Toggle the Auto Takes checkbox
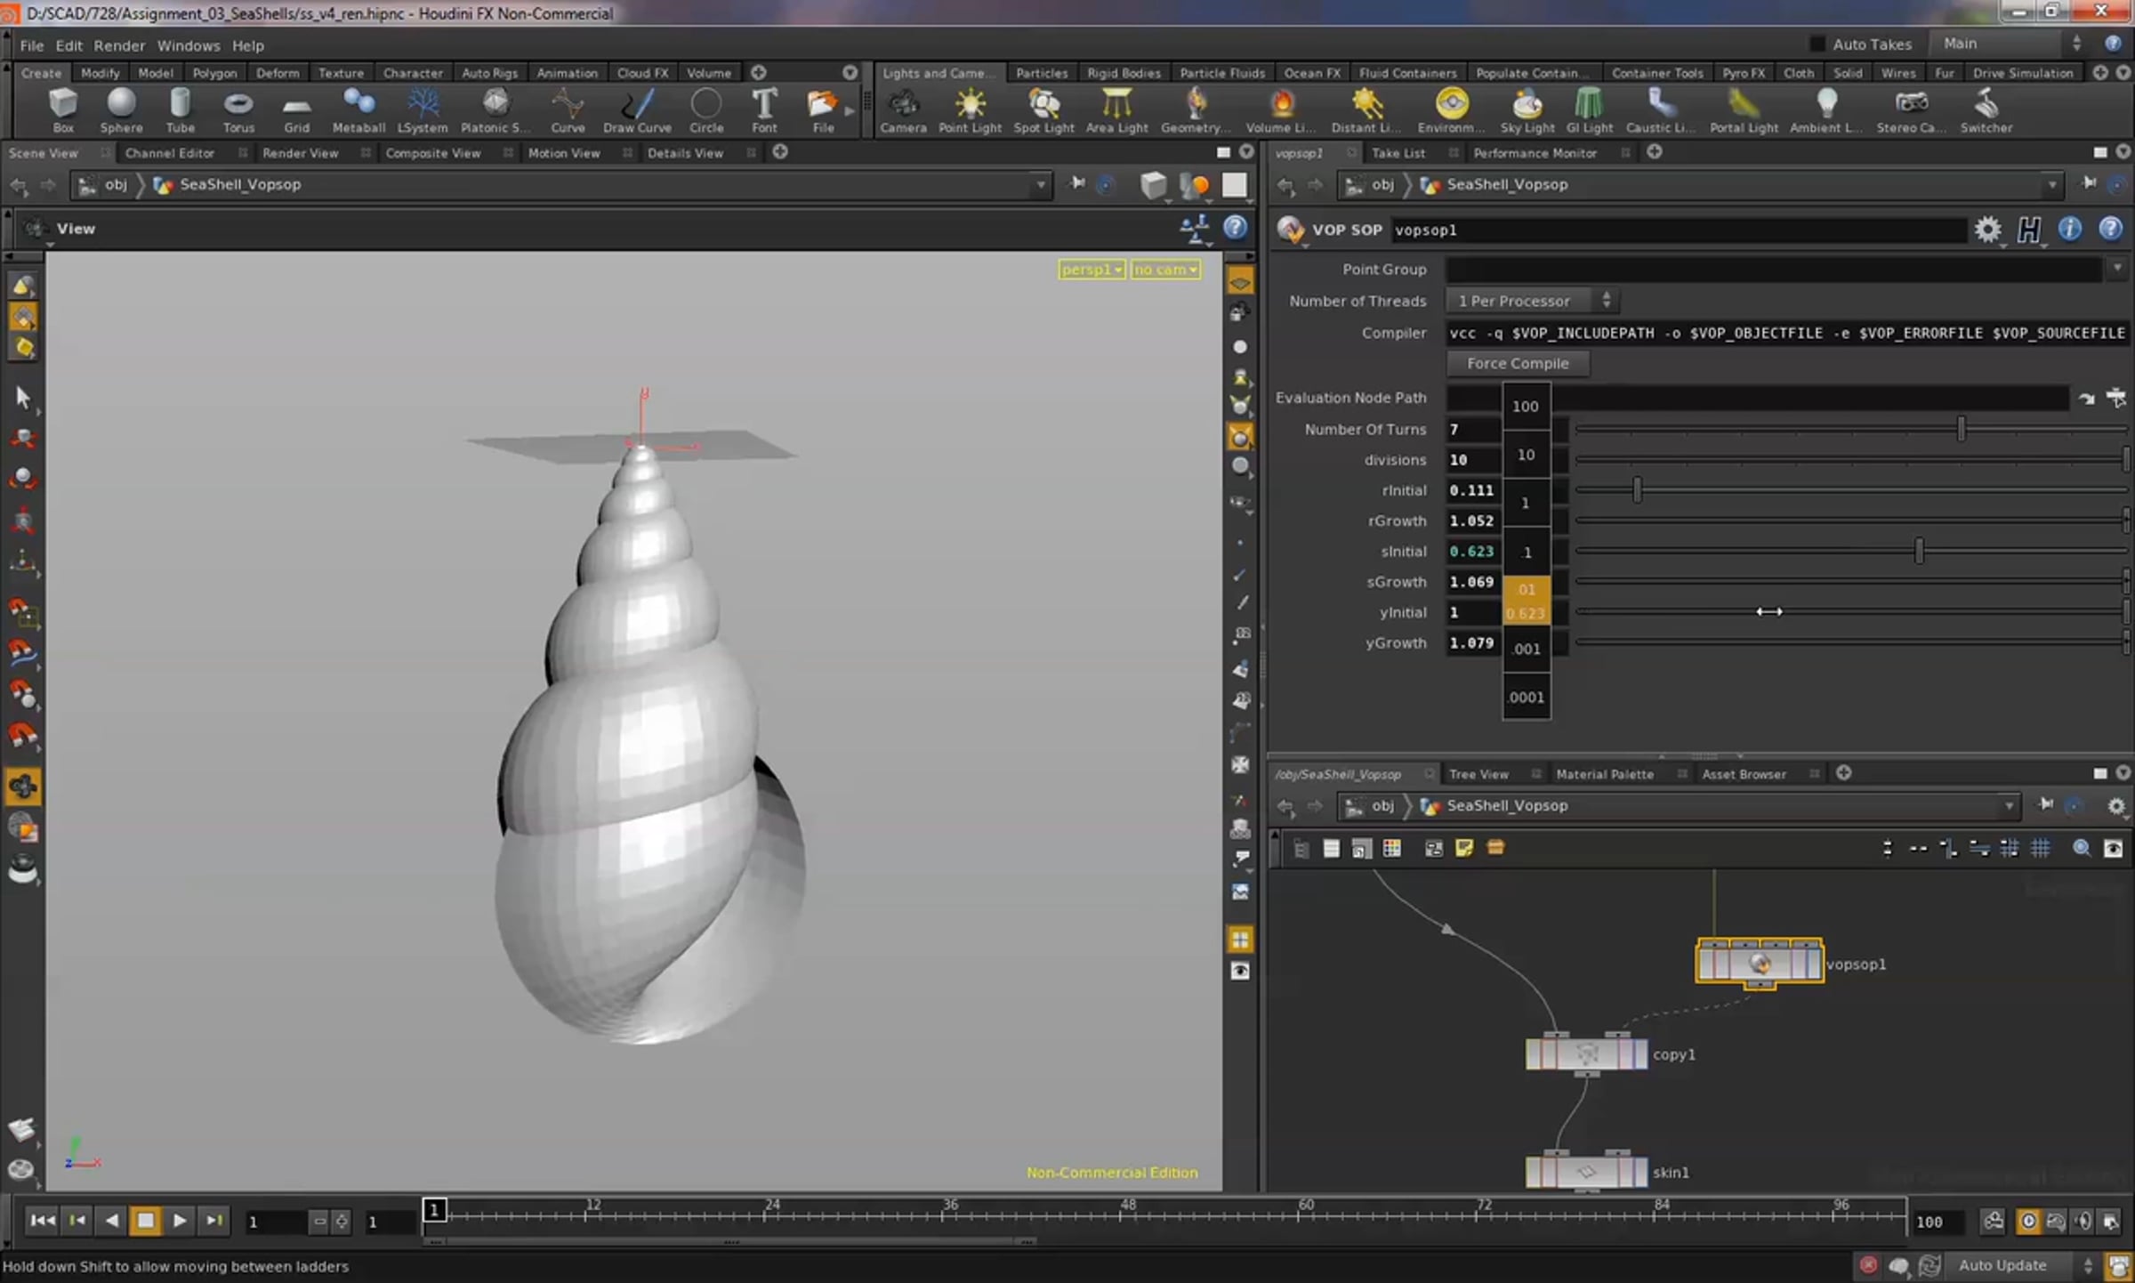Viewport: 2135px width, 1283px height. tap(1817, 44)
